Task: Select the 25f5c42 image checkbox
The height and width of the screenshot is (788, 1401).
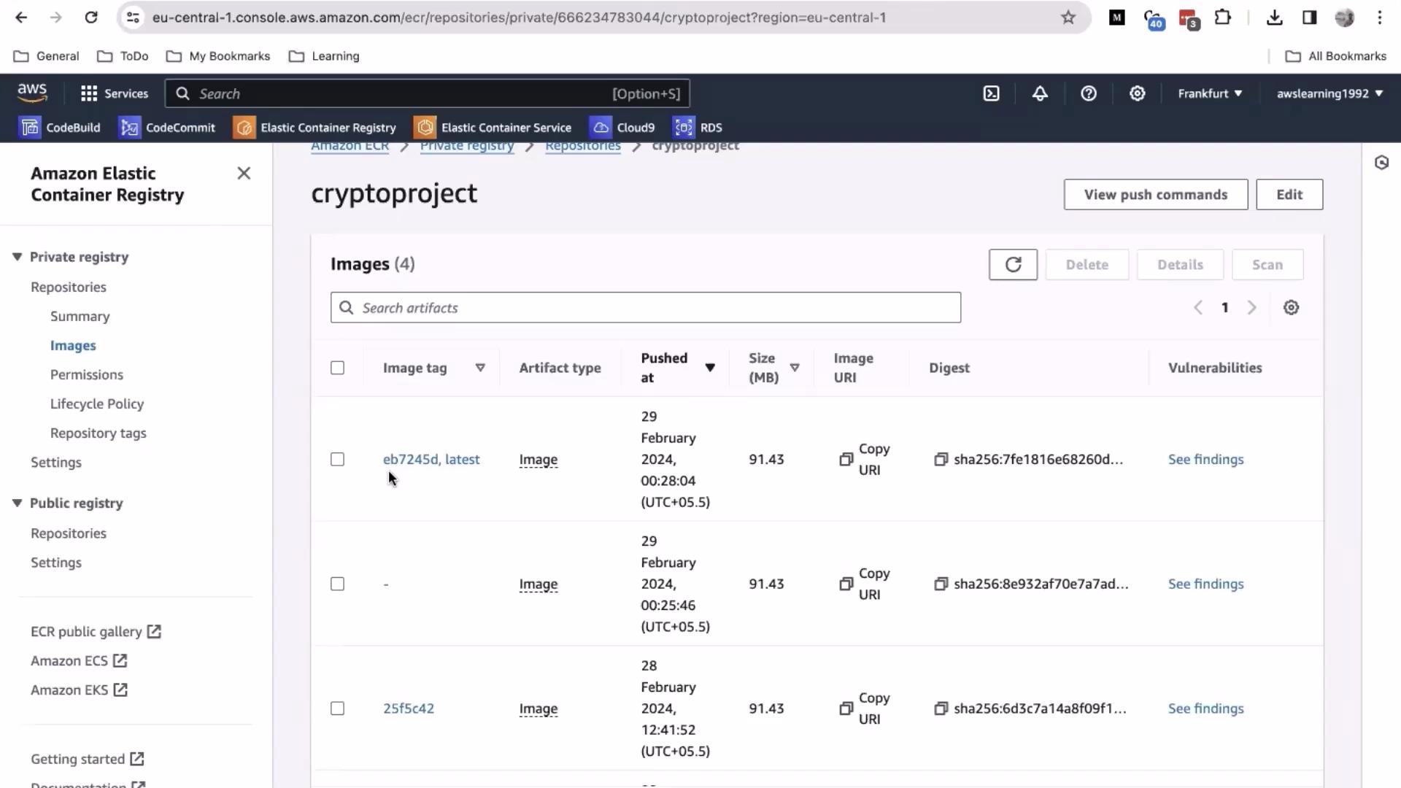Action: [x=337, y=708]
